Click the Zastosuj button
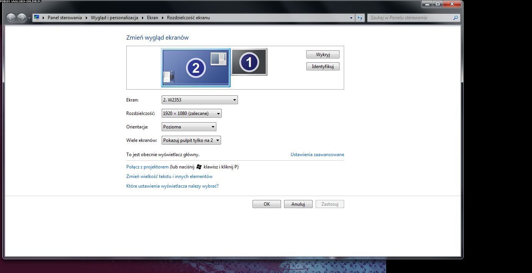 330,204
